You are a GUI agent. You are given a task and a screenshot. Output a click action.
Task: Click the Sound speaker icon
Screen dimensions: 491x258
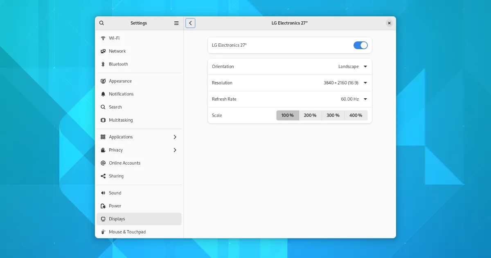click(x=103, y=193)
